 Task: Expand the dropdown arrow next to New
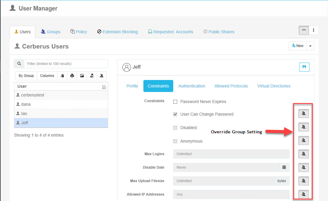pos(310,46)
